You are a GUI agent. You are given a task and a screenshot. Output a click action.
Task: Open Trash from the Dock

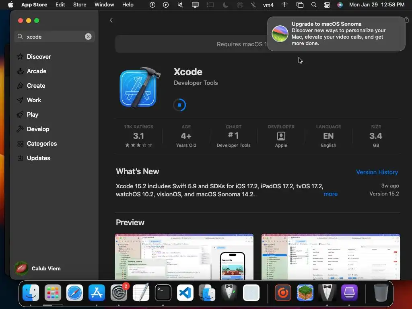[381, 293]
